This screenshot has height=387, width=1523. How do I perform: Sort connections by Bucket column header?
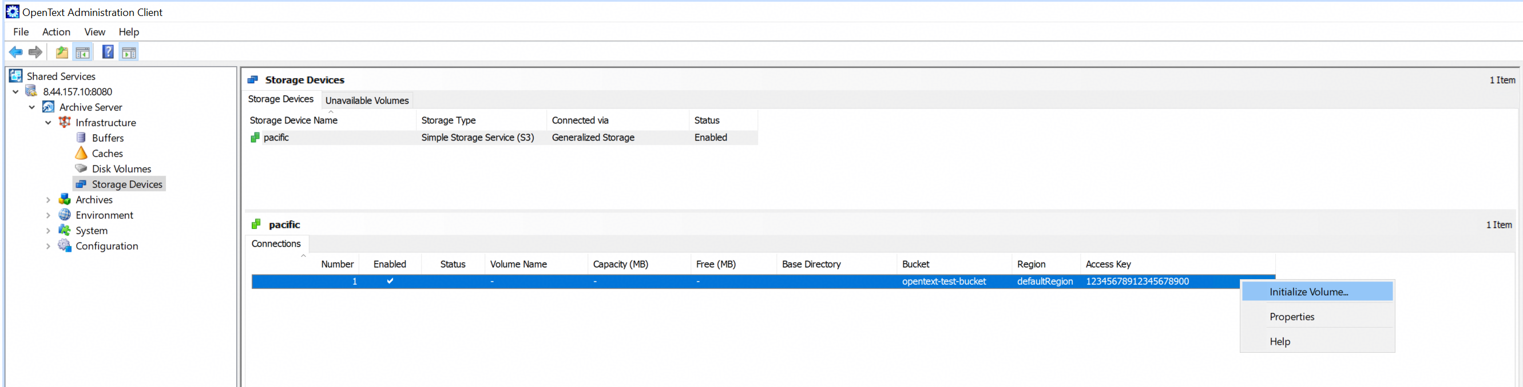[x=954, y=264]
